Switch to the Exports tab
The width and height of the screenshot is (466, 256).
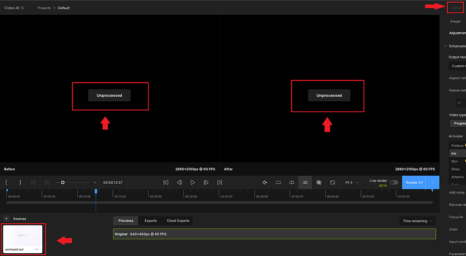click(150, 220)
